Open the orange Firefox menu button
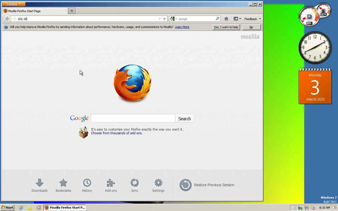Image resolution: width=338 pixels, height=211 pixels. pos(14,4)
